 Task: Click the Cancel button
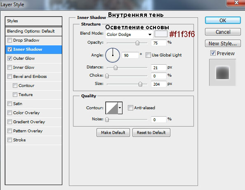coord(223,32)
